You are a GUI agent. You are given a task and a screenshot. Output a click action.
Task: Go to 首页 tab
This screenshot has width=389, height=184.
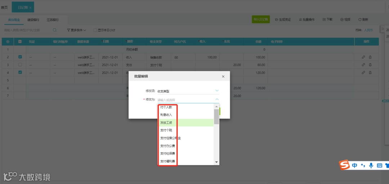tap(4, 8)
